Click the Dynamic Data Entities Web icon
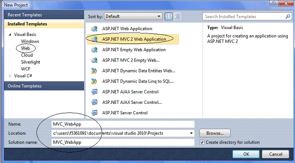Image resolution: width=295 pixels, height=163 pixels. (x=94, y=71)
